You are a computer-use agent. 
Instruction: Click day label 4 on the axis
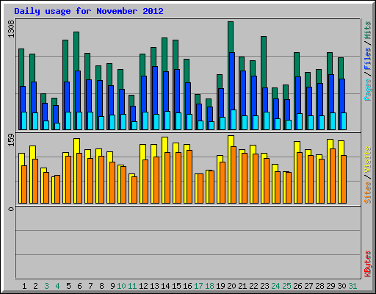point(57,286)
